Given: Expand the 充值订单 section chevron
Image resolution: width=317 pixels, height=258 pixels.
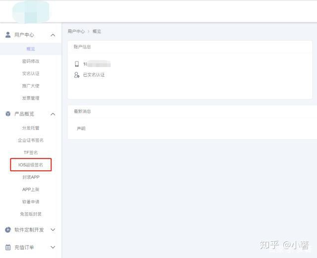Looking at the screenshot, I should click(53, 247).
